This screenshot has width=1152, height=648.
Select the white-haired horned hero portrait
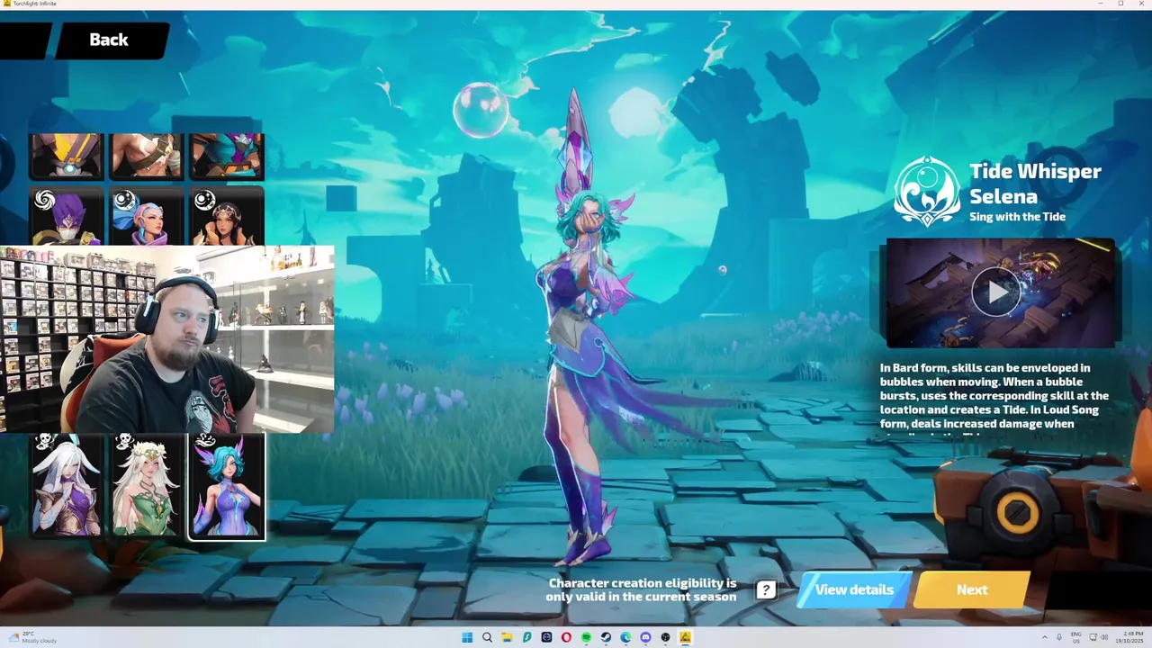pyautogui.click(x=67, y=486)
